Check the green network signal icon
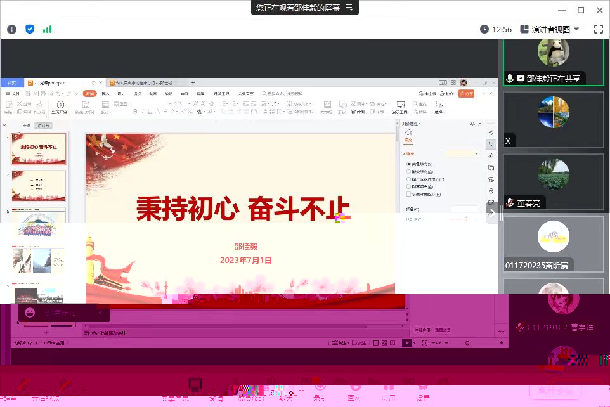Screen dimensions: 610x407 [x=47, y=29]
